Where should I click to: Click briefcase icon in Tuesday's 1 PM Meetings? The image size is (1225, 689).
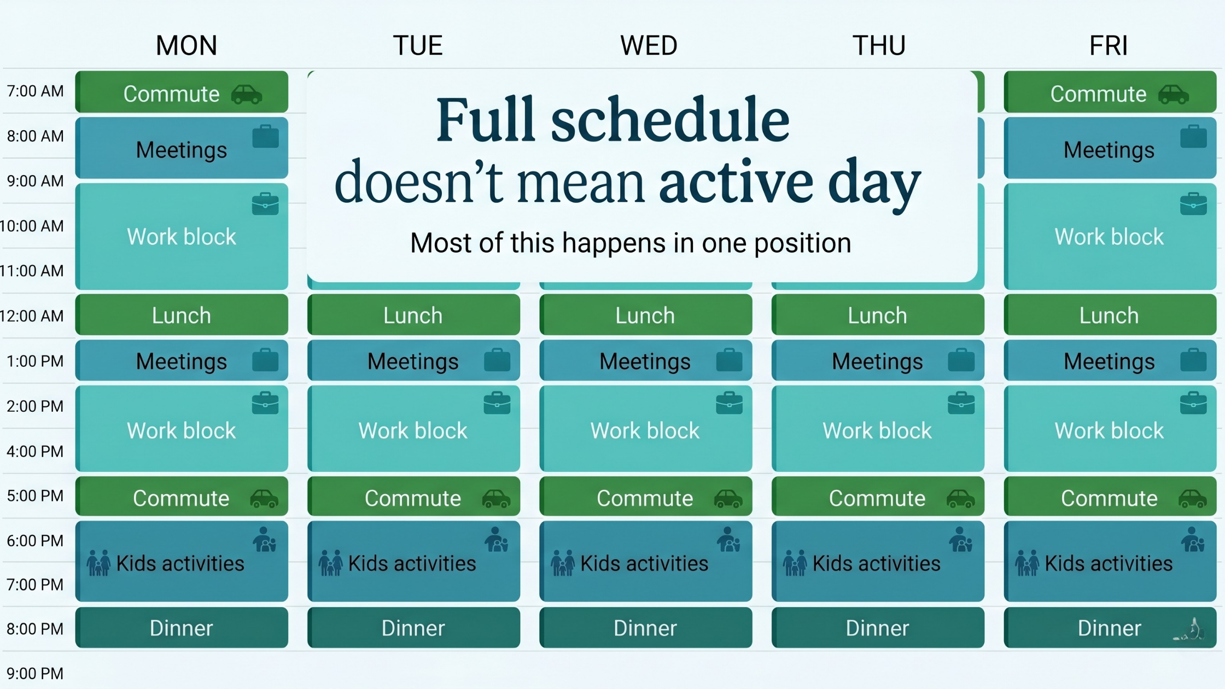click(497, 360)
